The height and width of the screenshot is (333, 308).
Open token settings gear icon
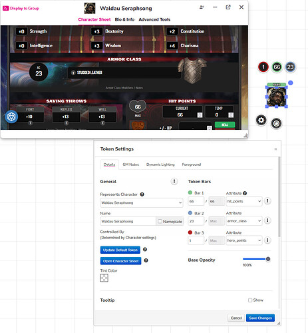[x=261, y=121]
